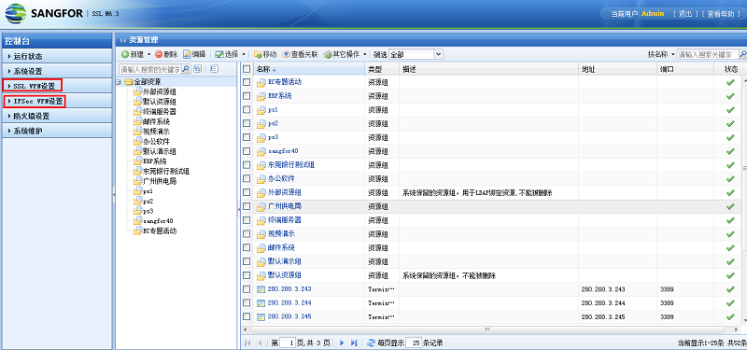Click the 查看关联 view associations button

300,54
